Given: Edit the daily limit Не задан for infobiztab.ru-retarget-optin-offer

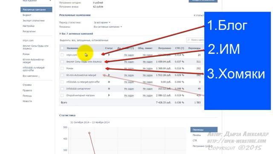Looking at the screenshot, I should coord(129,82).
